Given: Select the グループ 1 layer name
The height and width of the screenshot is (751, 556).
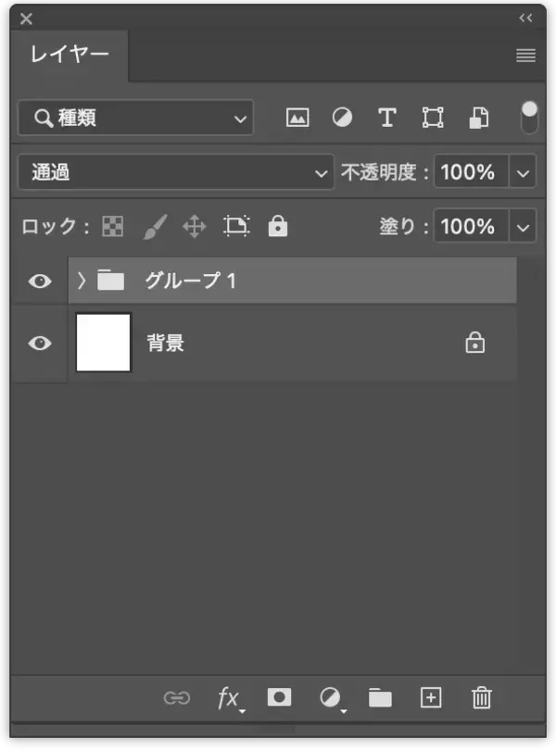Looking at the screenshot, I should 191,281.
